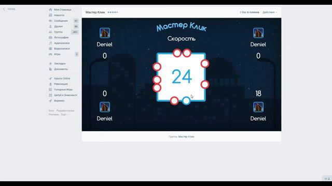The image size is (332, 186).
Task: Click the Друзья counter badge
Action: click(x=76, y=26)
